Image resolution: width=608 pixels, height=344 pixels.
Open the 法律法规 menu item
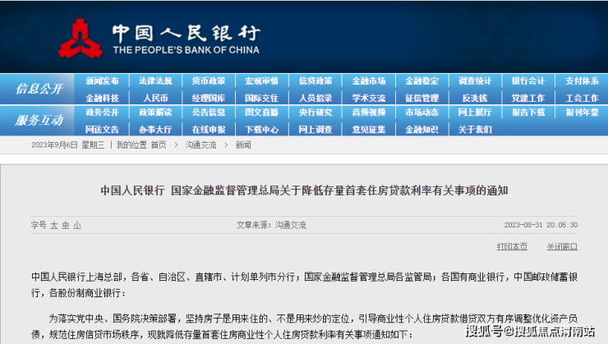point(155,81)
